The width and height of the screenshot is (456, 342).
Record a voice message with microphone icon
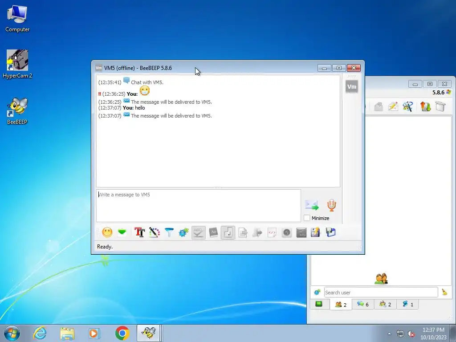[x=331, y=205]
